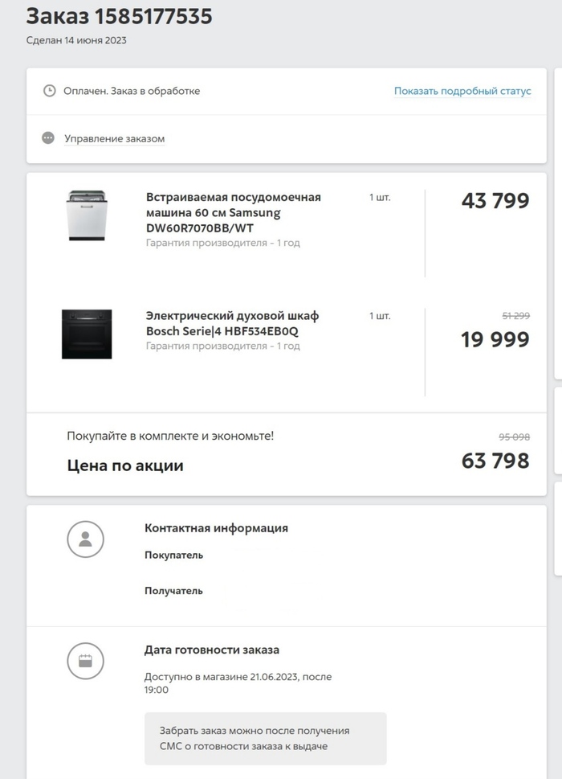Click the contact person avatar icon
Screen dimensions: 562x779
[85, 539]
